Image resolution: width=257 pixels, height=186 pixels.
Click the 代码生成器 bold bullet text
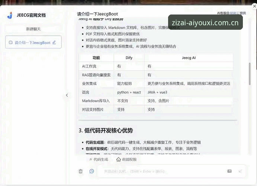pyautogui.click(x=95, y=142)
